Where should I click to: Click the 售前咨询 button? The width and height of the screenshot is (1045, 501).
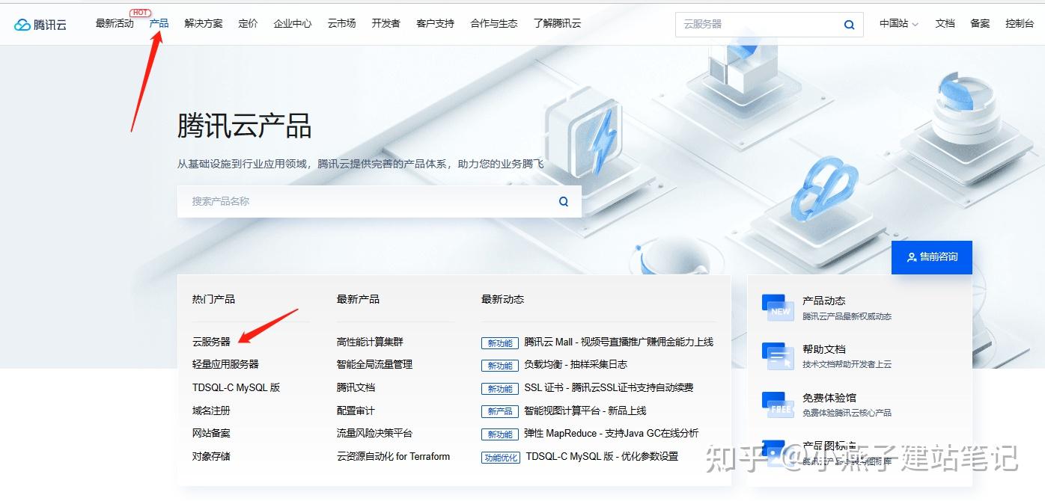pos(932,256)
